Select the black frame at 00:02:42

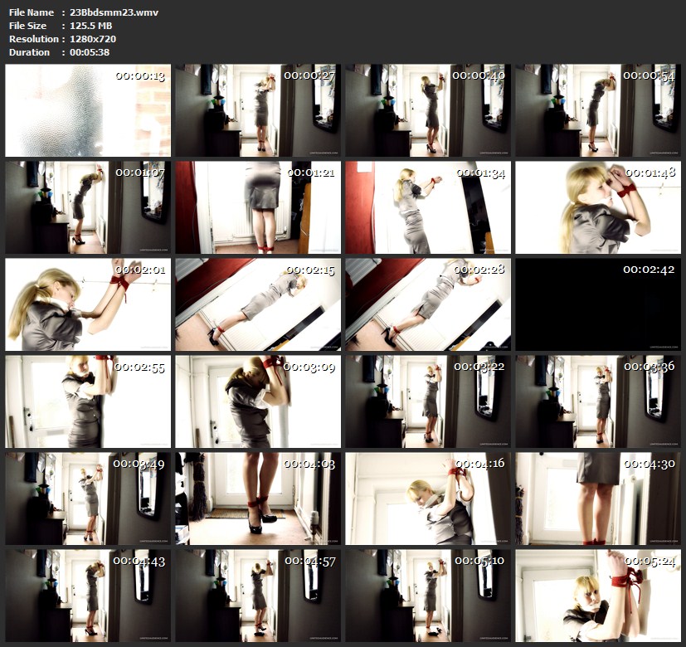(598, 304)
